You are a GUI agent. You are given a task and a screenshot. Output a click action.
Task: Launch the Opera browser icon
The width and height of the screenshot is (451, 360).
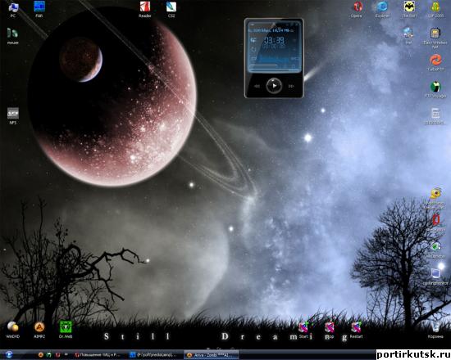tap(357, 10)
